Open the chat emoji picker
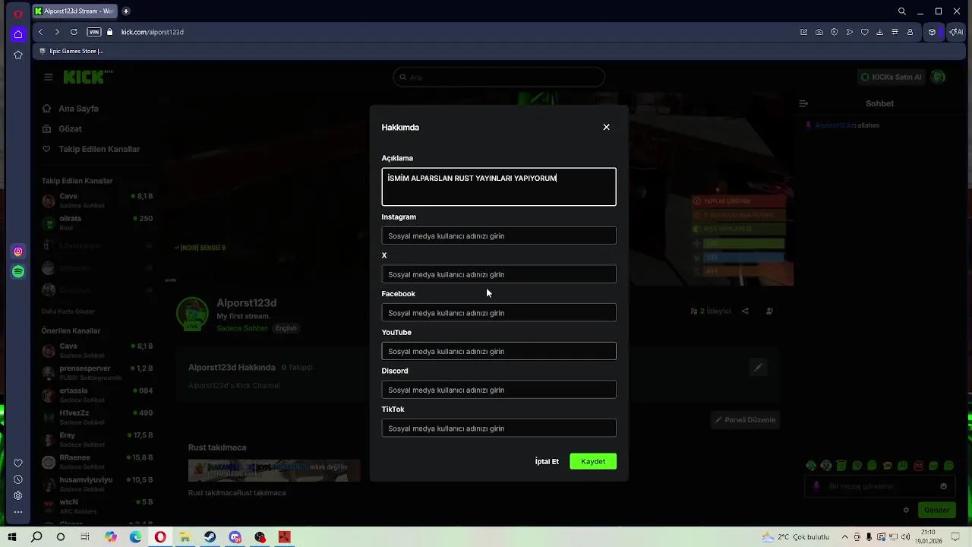 944,486
